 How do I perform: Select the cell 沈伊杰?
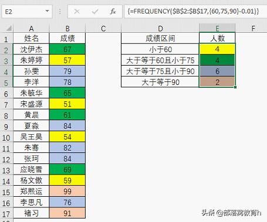31,49
